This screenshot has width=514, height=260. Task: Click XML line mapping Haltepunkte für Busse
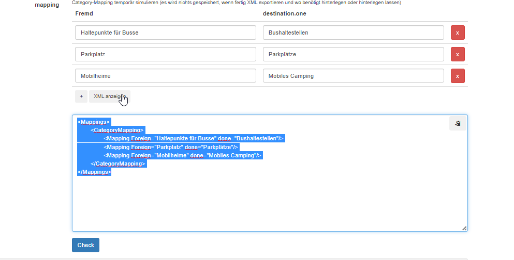click(x=194, y=138)
